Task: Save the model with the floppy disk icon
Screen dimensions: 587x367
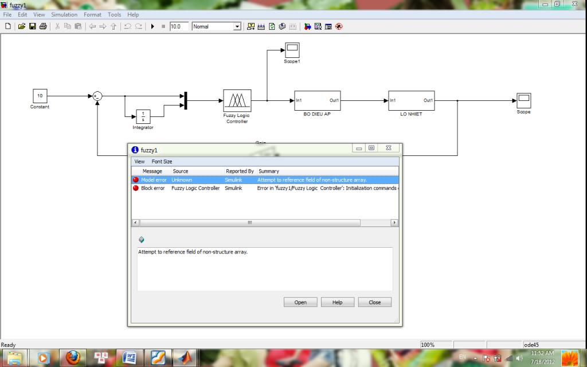Action: pos(33,26)
